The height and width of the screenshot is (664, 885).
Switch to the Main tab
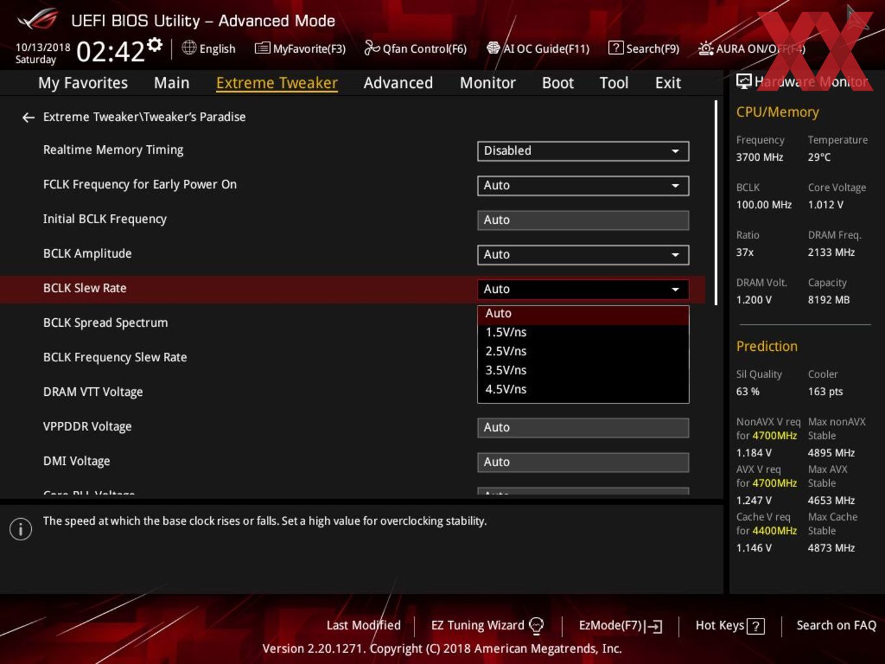(172, 83)
